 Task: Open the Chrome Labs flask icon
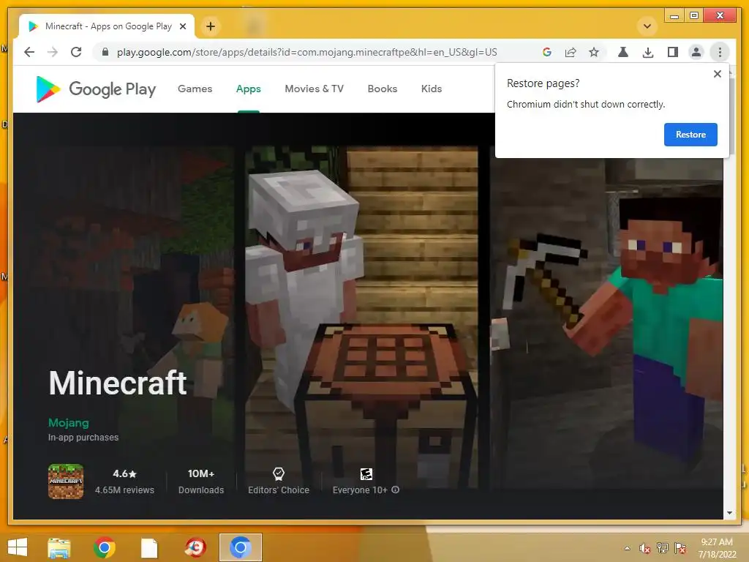(x=623, y=52)
